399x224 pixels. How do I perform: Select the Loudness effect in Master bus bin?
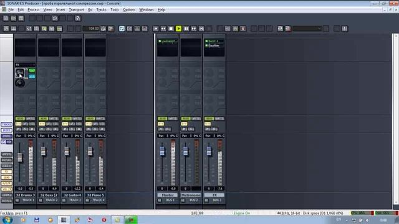(x=169, y=41)
